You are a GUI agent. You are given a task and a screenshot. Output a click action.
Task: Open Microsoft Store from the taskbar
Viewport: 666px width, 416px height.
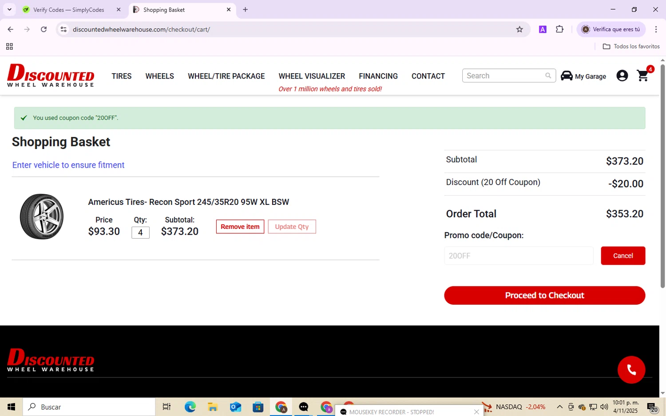coord(258,407)
